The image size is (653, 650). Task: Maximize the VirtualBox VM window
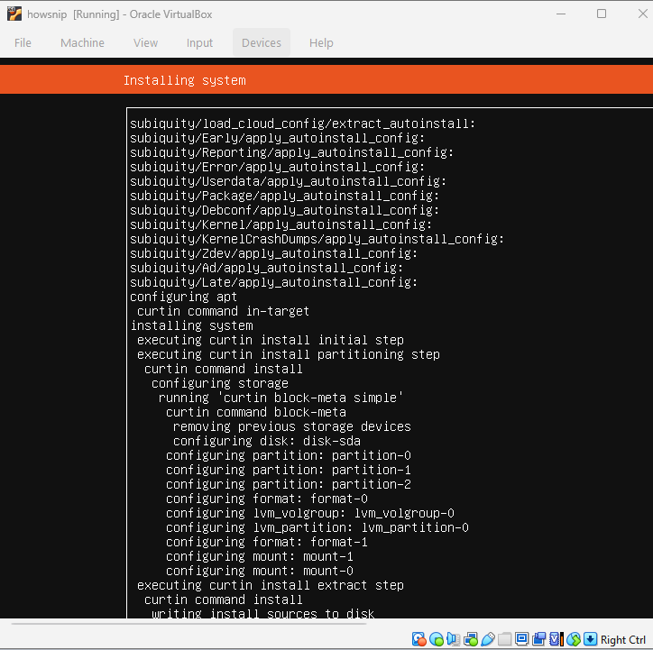[602, 14]
